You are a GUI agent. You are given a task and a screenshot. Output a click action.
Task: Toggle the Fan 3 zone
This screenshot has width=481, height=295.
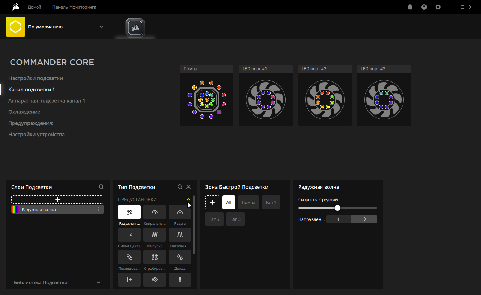coord(236,219)
